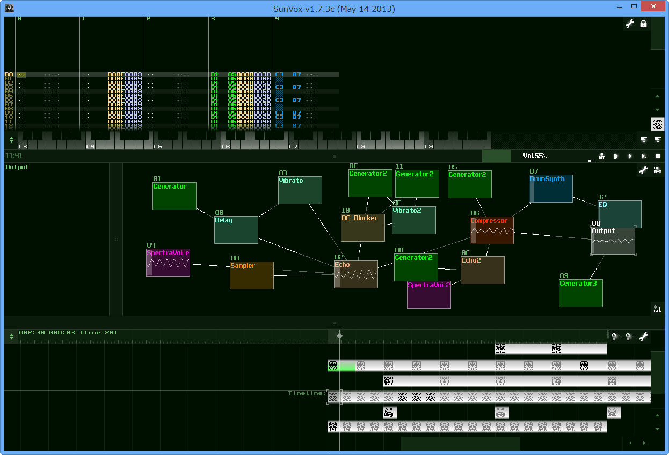Click timeline horizontal scroll right arrow
This screenshot has height=455, width=669.
[644, 443]
